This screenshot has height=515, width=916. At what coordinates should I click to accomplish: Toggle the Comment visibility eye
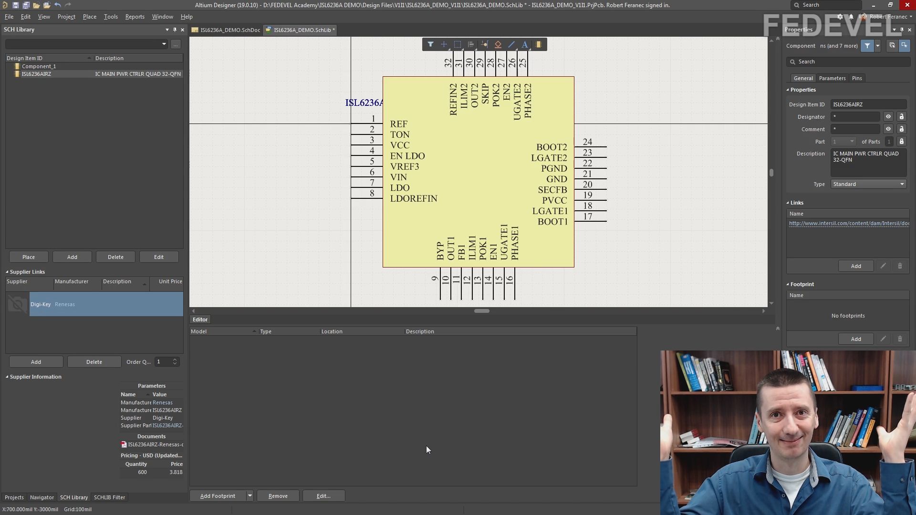(888, 129)
